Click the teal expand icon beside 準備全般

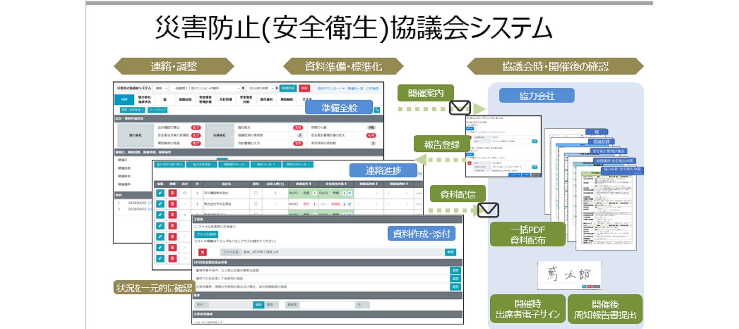(x=377, y=110)
